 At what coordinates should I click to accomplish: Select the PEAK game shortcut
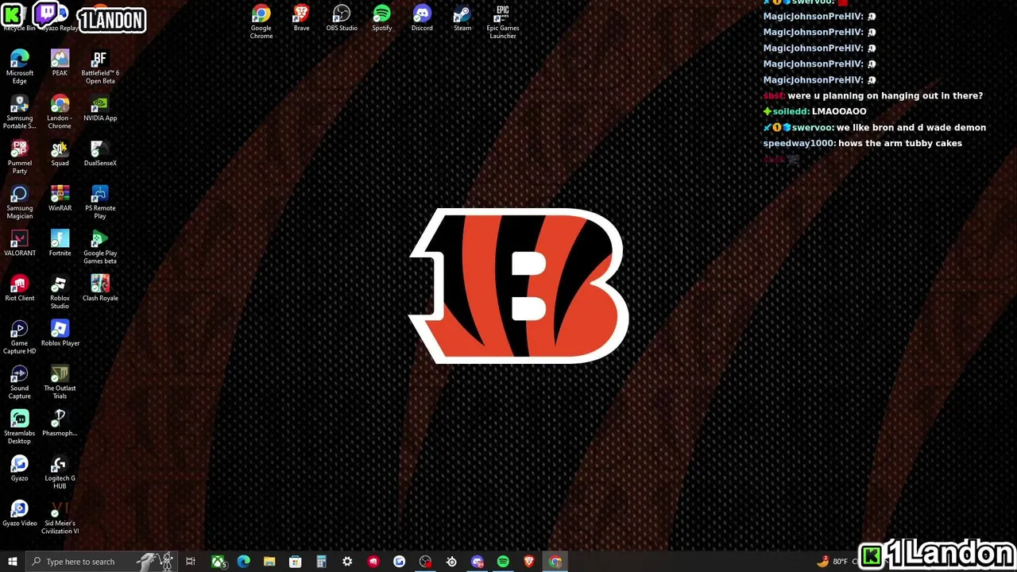(60, 64)
